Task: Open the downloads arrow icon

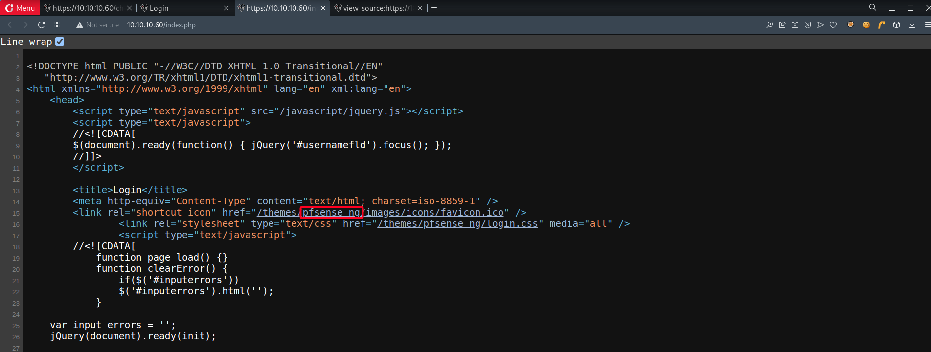Action: [912, 25]
